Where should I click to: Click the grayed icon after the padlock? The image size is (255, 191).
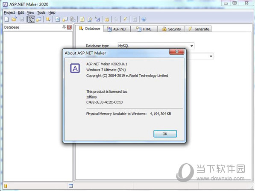pyautogui.click(x=116, y=19)
